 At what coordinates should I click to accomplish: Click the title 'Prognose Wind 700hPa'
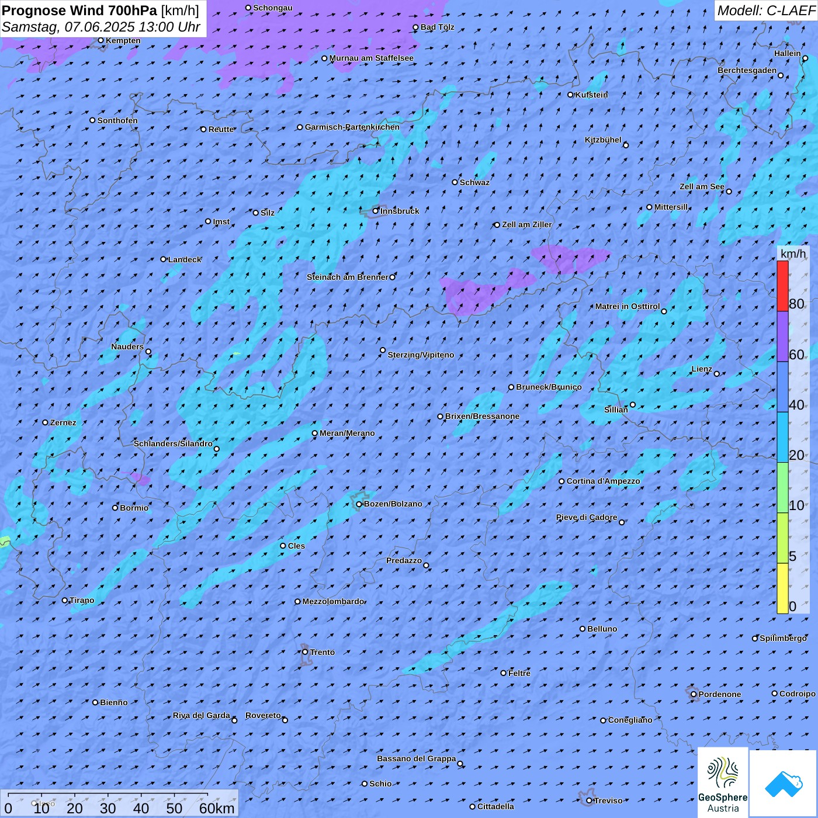click(x=79, y=11)
